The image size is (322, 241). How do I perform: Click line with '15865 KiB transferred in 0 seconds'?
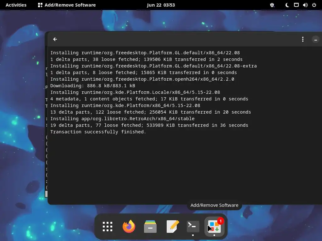point(143,72)
